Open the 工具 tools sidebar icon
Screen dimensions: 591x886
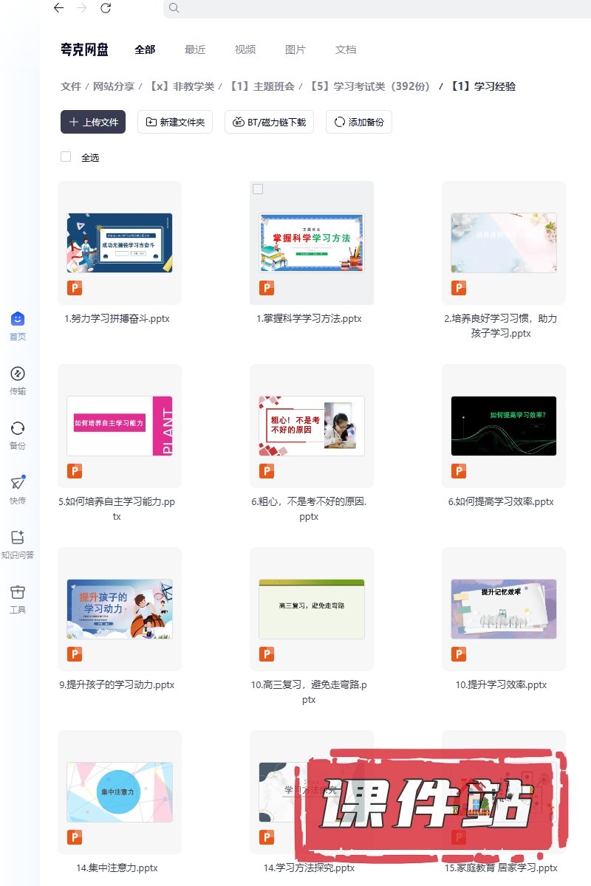[18, 592]
